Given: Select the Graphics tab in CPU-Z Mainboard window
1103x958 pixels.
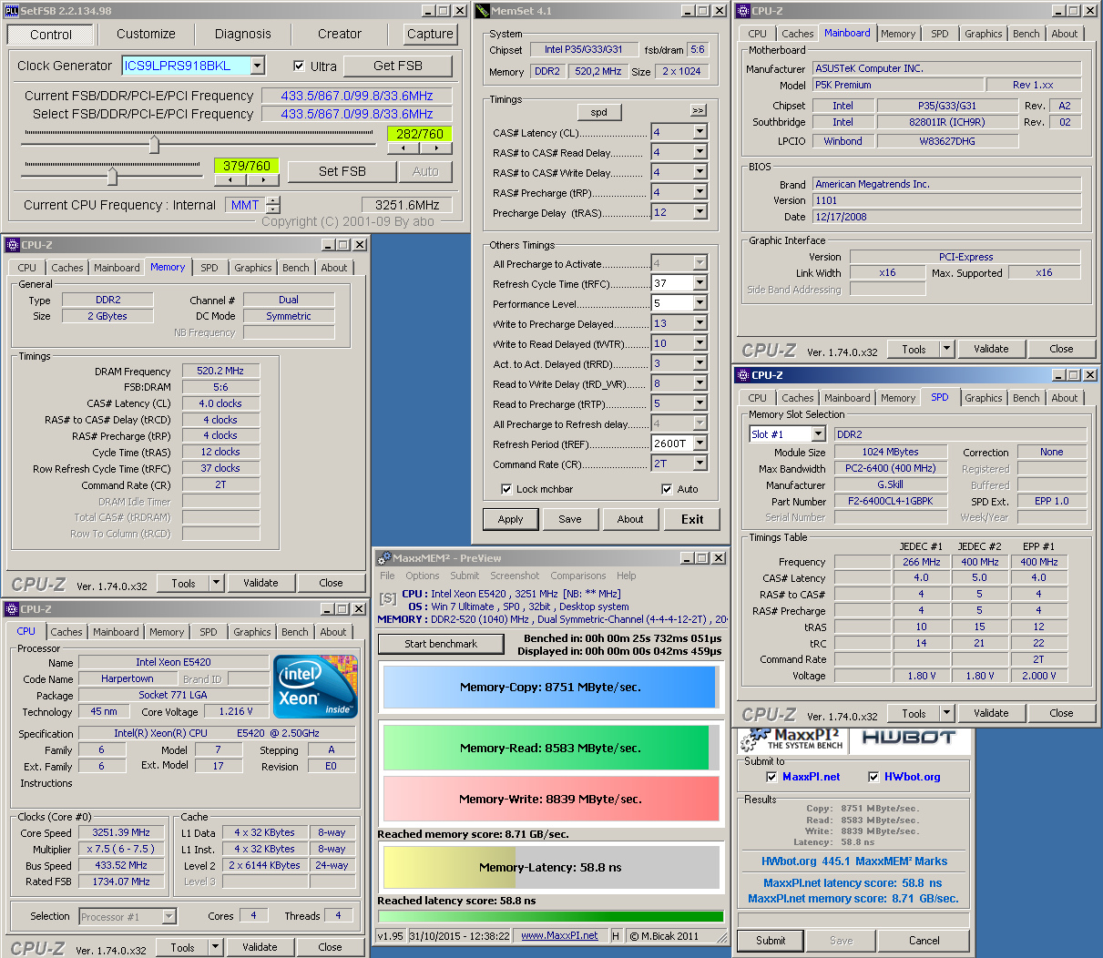Looking at the screenshot, I should pyautogui.click(x=984, y=34).
